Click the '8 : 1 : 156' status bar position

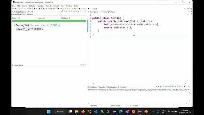[134, 106]
